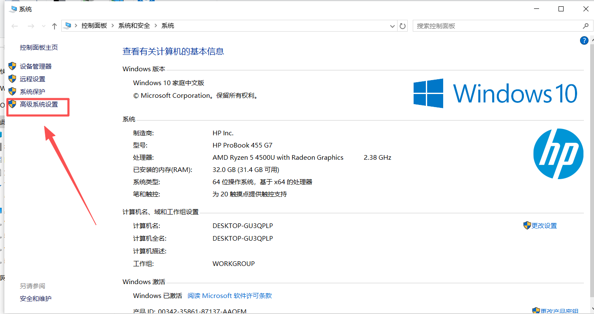
Task: Click 更改设置 link for computer name
Action: [544, 225]
